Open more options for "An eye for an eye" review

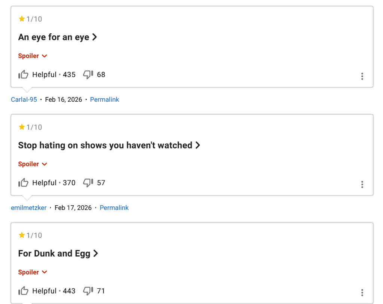pyautogui.click(x=362, y=76)
